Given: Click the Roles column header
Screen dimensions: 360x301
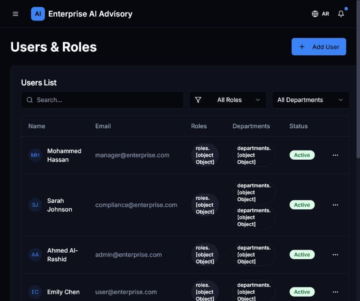Looking at the screenshot, I should coord(199,126).
